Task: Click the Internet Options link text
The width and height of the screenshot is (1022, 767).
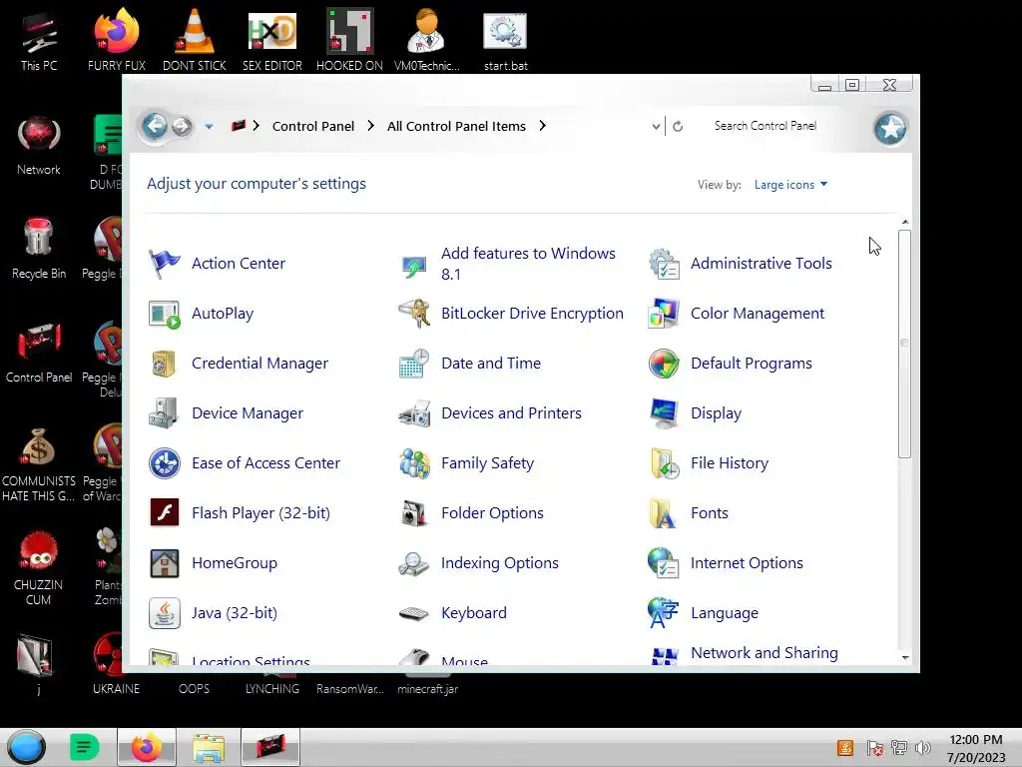Action: tap(747, 563)
